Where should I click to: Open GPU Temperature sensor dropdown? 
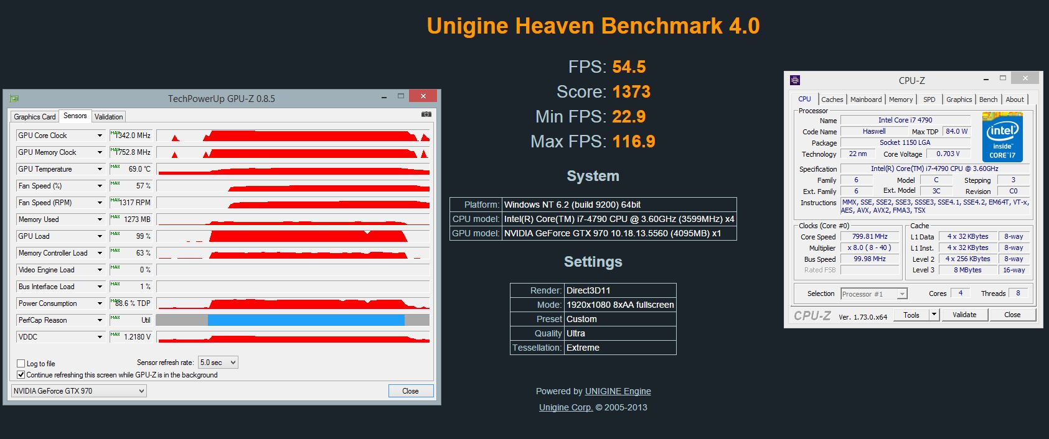100,169
